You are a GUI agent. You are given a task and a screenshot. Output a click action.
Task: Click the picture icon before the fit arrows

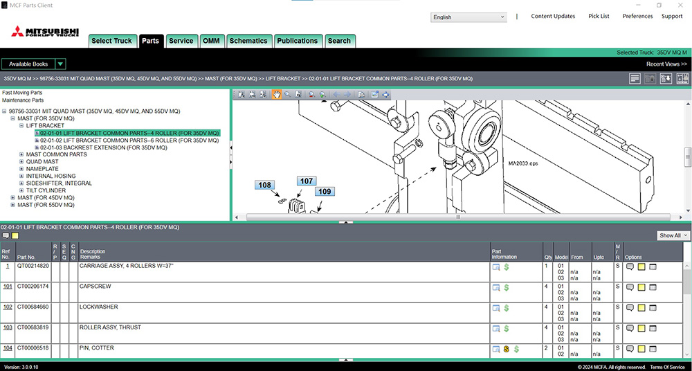374,94
